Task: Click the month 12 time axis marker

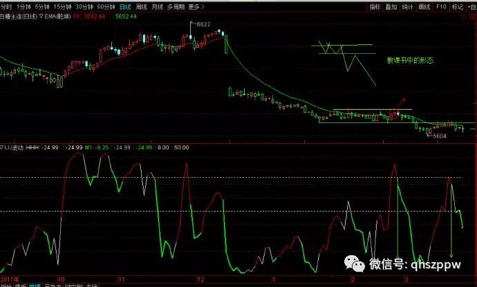Action: point(200,279)
